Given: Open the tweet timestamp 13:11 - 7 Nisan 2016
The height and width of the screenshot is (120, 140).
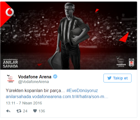Looking at the screenshot, I should point(24,103).
